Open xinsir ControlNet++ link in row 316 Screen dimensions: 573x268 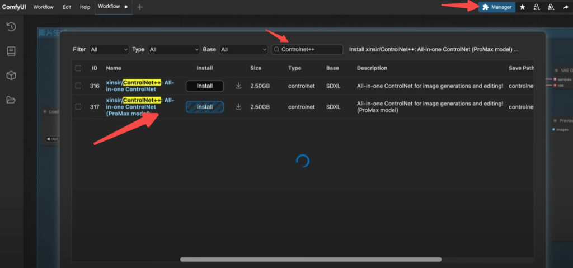click(x=140, y=86)
